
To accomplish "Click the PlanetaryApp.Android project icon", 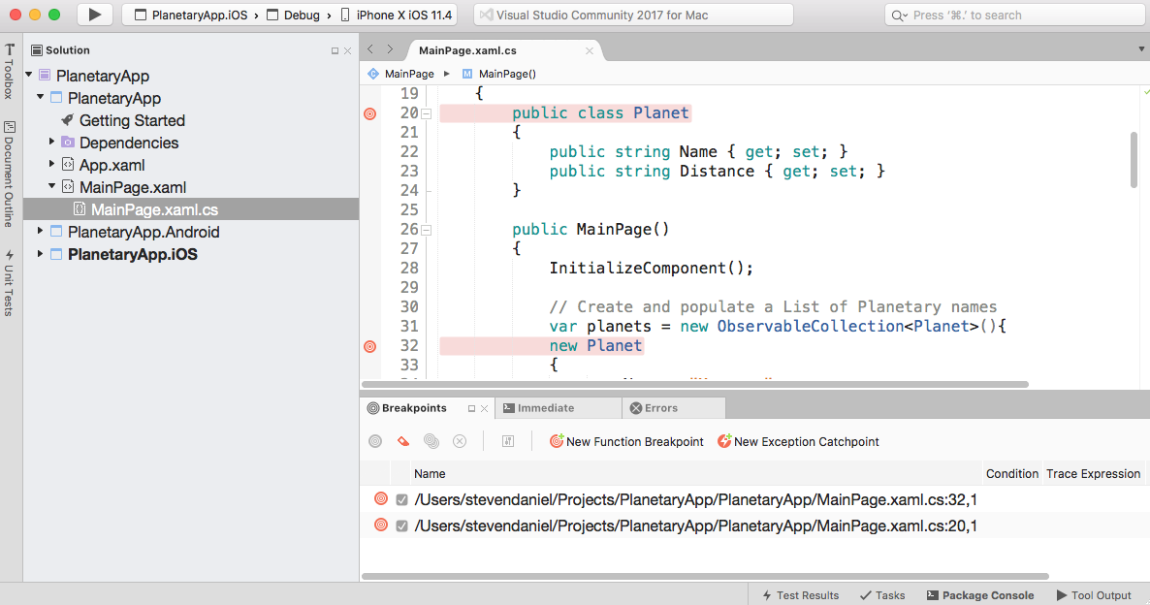I will pos(55,231).
